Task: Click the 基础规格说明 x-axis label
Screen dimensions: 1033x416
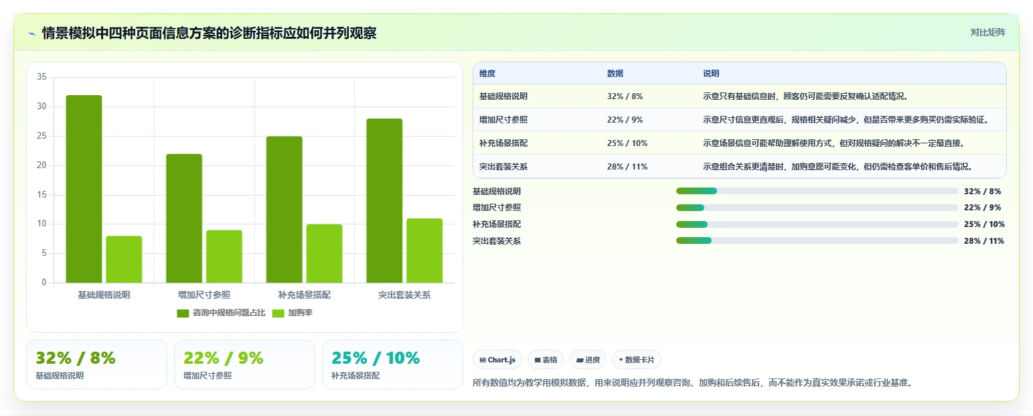Action: click(104, 295)
